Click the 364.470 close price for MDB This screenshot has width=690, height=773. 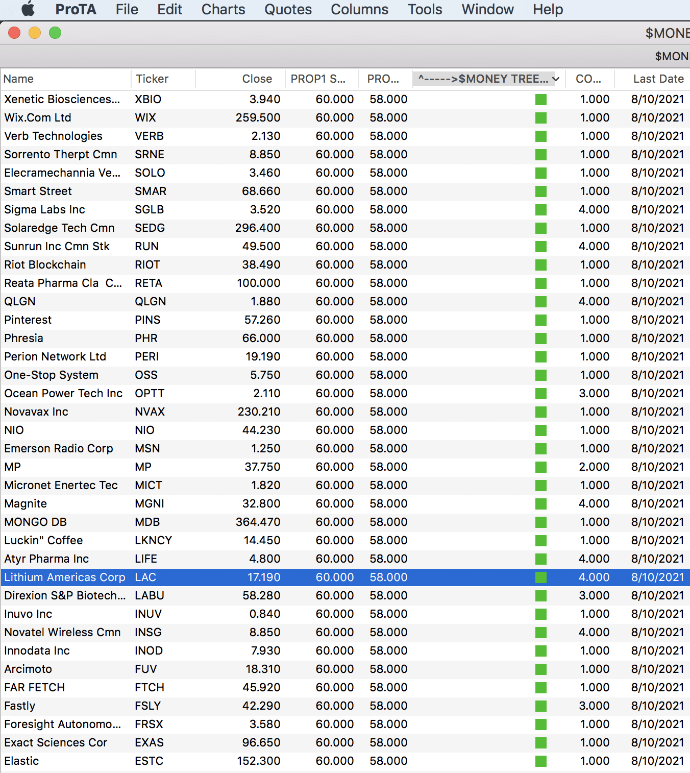pos(258,522)
